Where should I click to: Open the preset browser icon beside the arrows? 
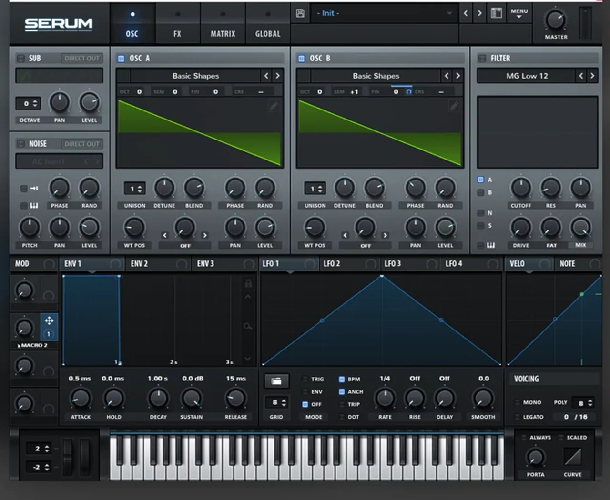(497, 13)
